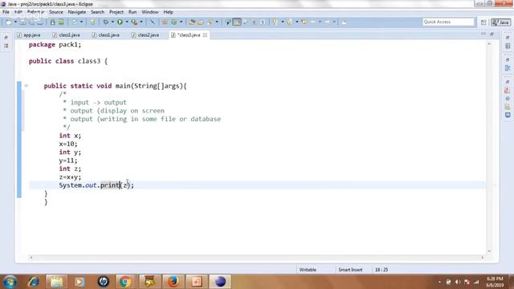Click the Print toolbar icon
Viewport: 514px width, 289px height.
click(x=40, y=22)
